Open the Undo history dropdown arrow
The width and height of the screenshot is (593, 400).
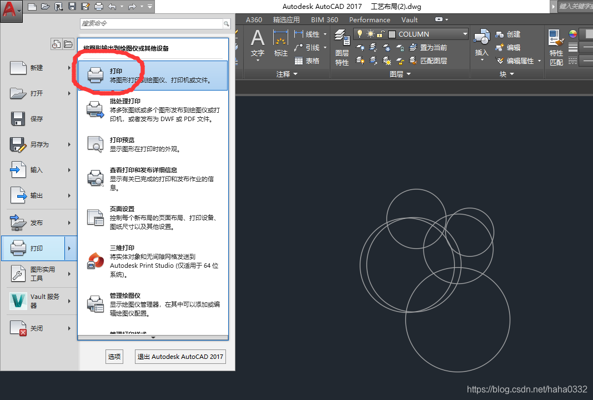(x=122, y=7)
